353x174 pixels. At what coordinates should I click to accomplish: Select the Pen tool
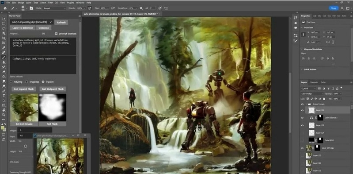click(4, 91)
